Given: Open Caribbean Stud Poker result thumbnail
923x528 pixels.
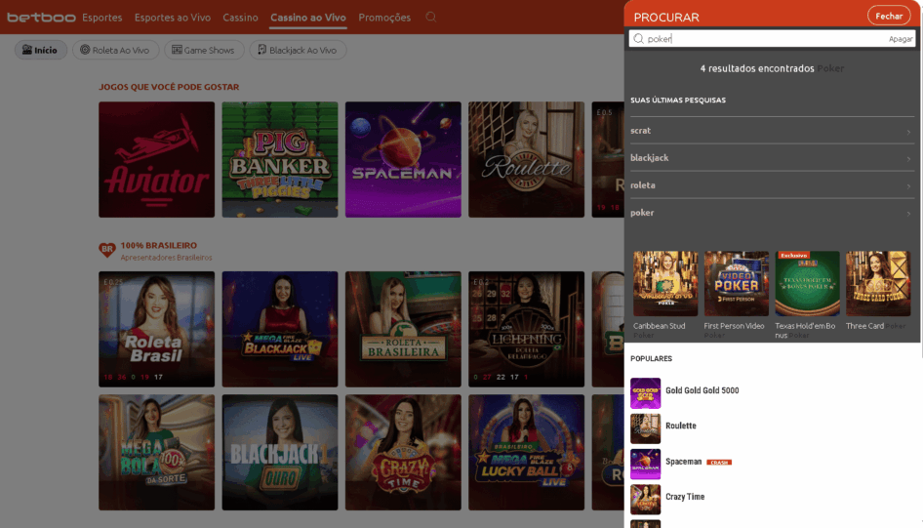Looking at the screenshot, I should click(665, 283).
